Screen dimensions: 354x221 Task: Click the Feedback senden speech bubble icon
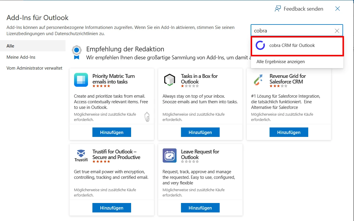[x=278, y=9]
